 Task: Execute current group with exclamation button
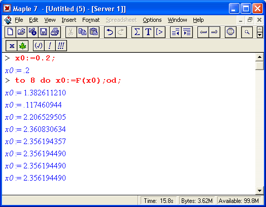(50, 46)
